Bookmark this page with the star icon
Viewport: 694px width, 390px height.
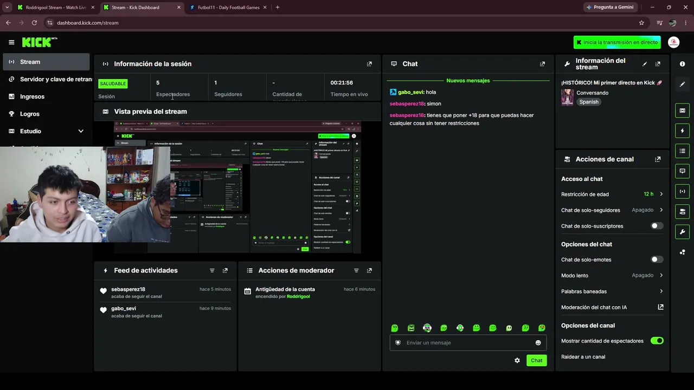coord(641,23)
